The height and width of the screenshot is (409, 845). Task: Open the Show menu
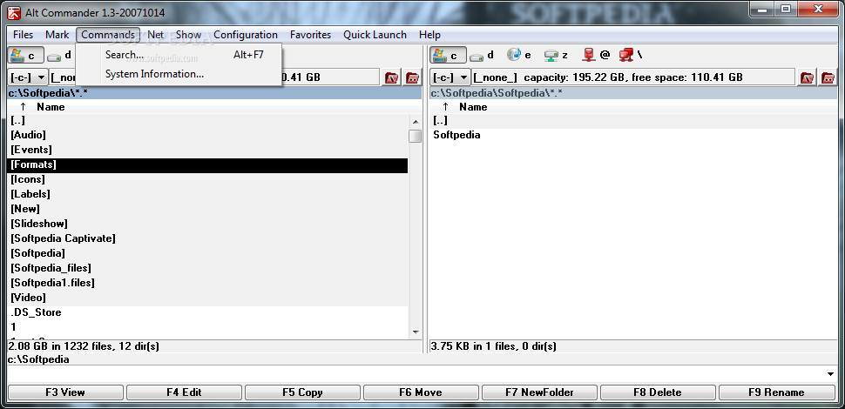pos(189,35)
